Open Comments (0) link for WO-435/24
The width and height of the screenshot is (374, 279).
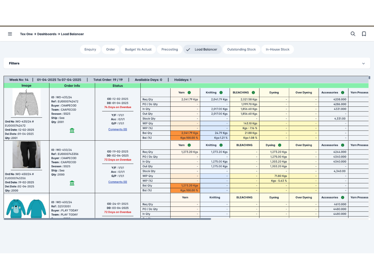coord(117,129)
